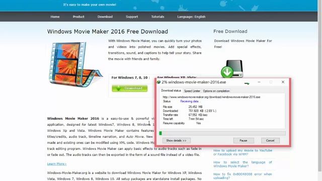This screenshot has width=322, height=181.
Task: Switch to the Speed Limiter tab
Action: 192,91
